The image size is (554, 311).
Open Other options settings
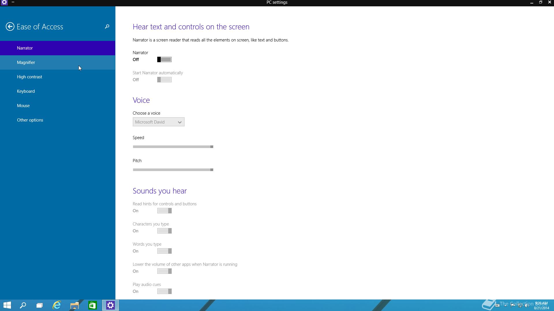[57, 120]
